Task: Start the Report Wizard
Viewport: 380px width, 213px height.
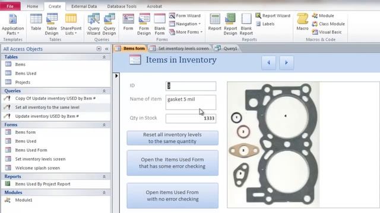Action: pyautogui.click(x=273, y=16)
